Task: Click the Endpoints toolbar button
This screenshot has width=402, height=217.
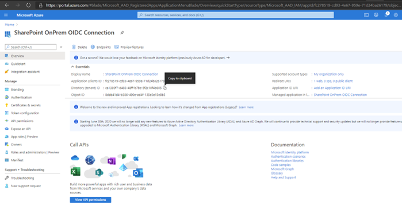Action: [101, 47]
